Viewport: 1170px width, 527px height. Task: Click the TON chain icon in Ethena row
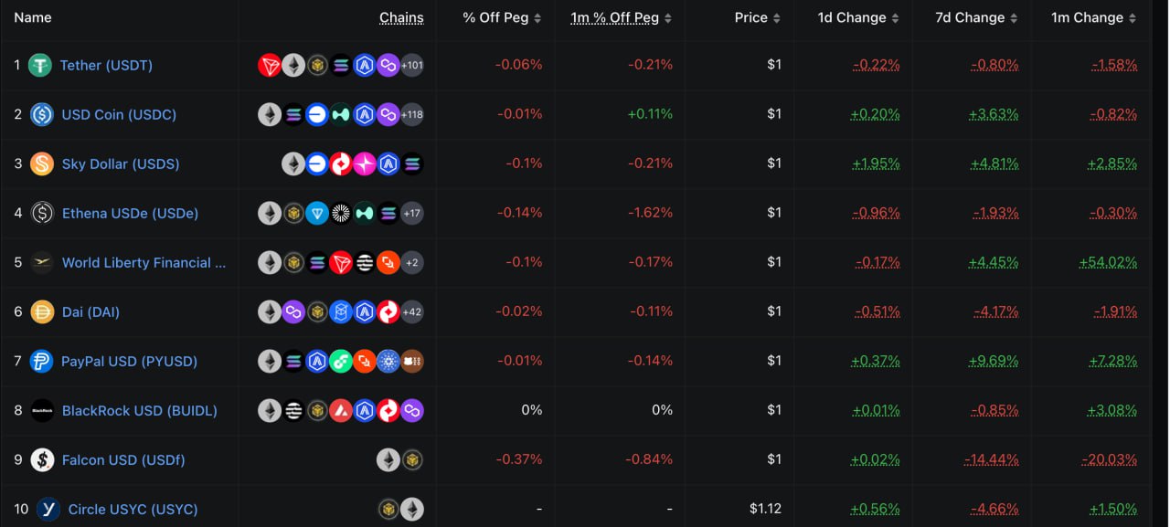[x=317, y=213]
